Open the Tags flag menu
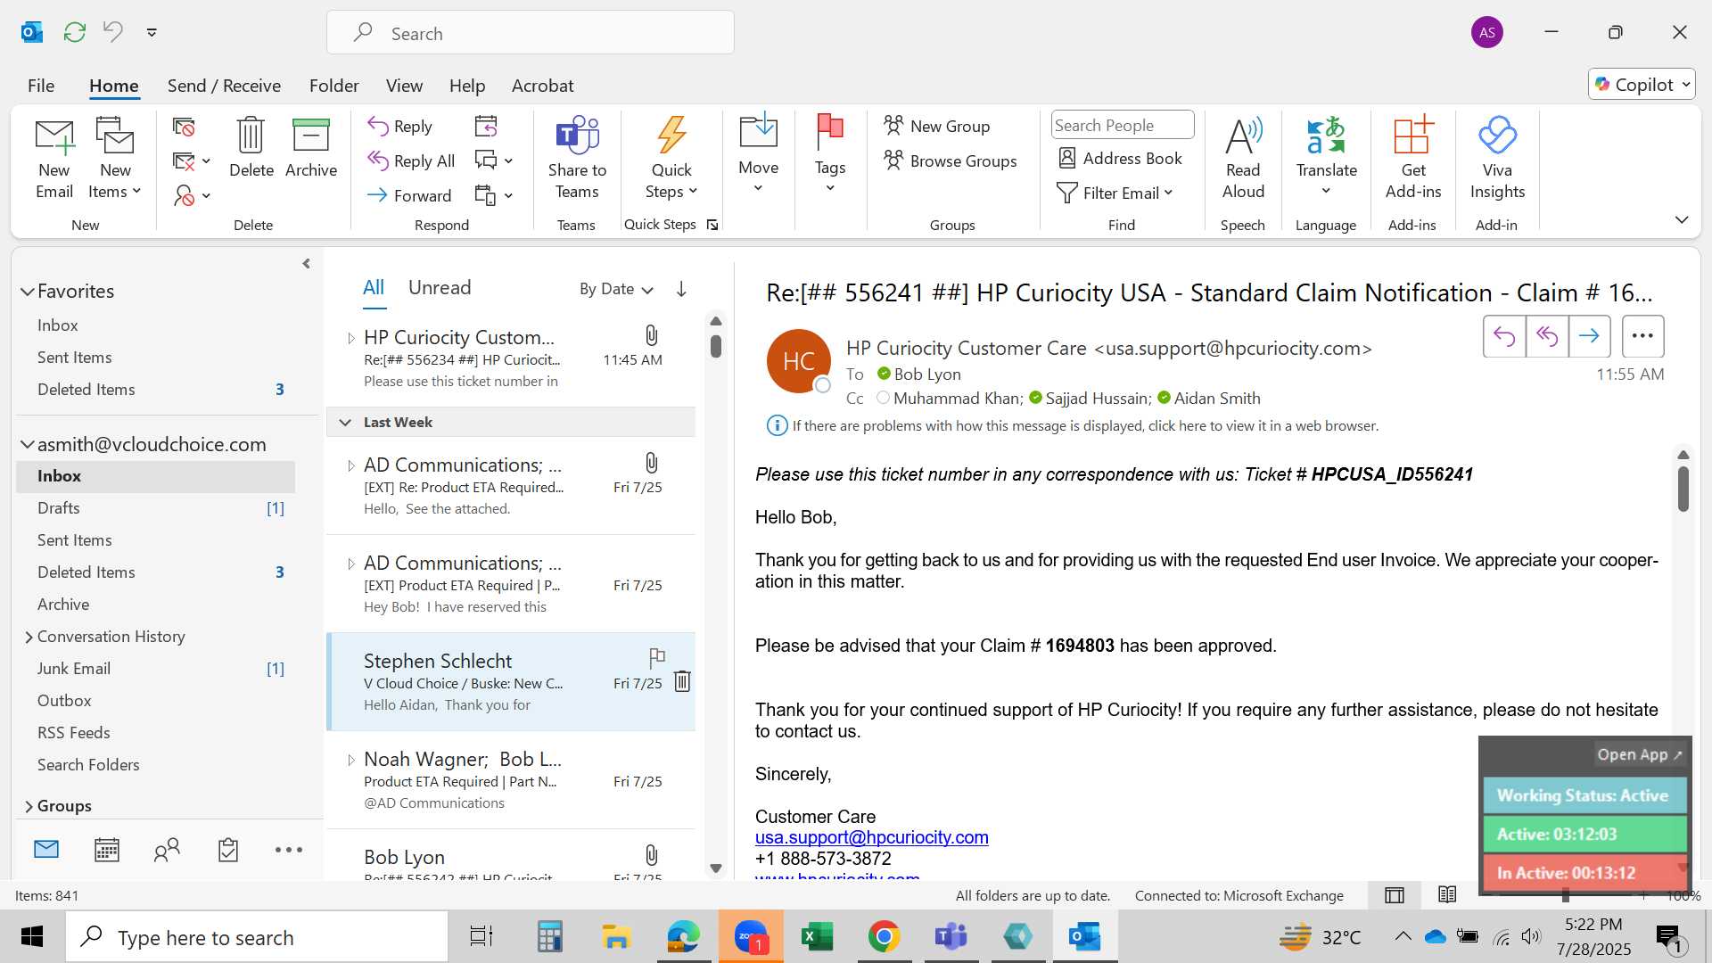 829,153
